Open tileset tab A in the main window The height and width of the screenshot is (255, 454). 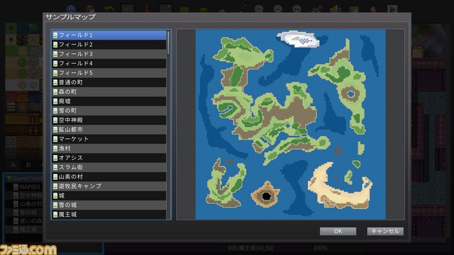pyautogui.click(x=13, y=165)
